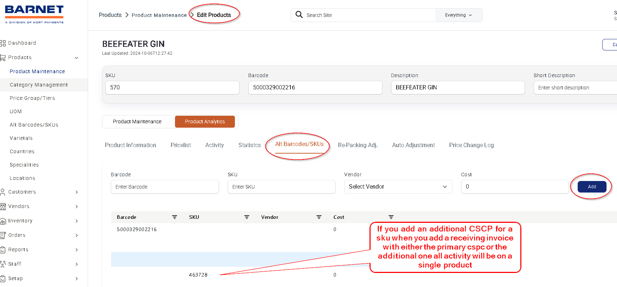617x287 pixels.
Task: Open Locations in sidebar
Action: click(x=22, y=178)
